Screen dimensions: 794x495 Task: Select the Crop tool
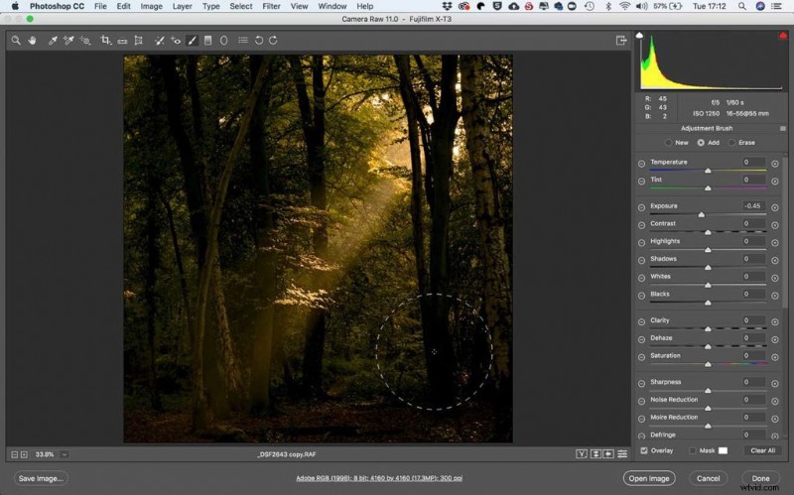(105, 40)
